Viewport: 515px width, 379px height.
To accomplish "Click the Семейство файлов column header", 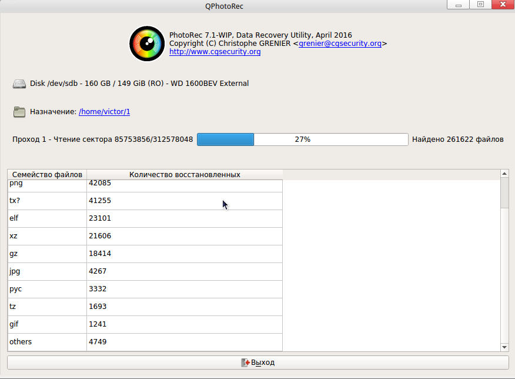I will coord(47,175).
